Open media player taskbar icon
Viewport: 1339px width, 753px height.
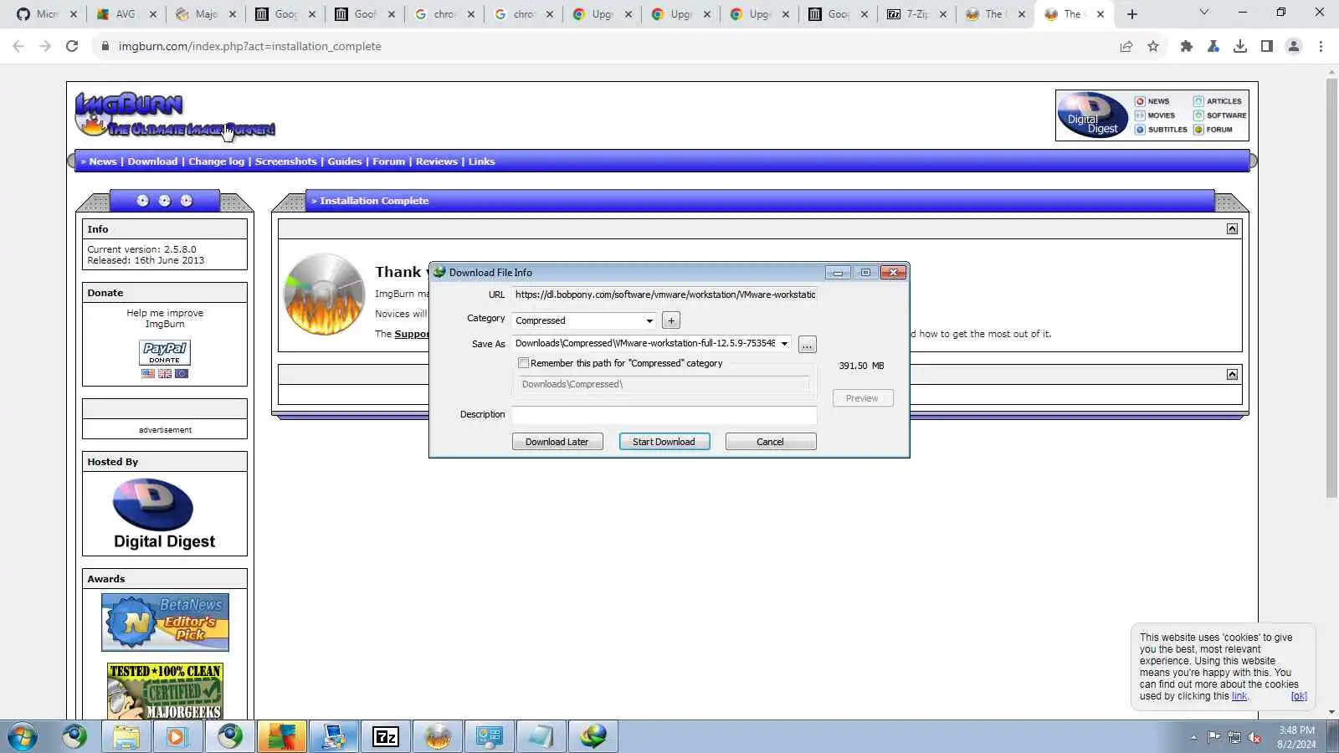177,737
